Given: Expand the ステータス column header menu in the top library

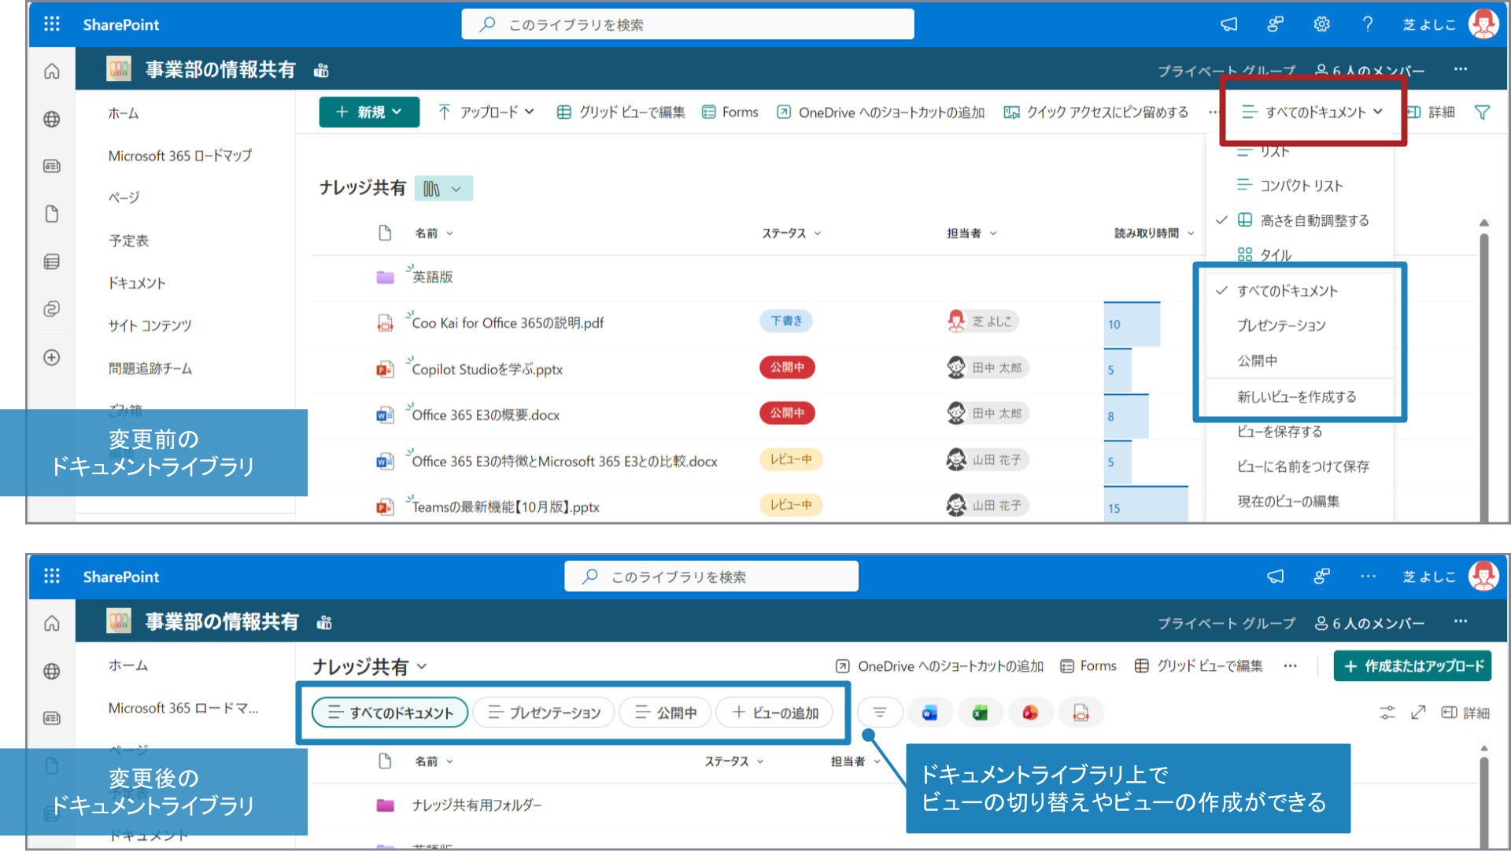Looking at the screenshot, I should click(791, 234).
